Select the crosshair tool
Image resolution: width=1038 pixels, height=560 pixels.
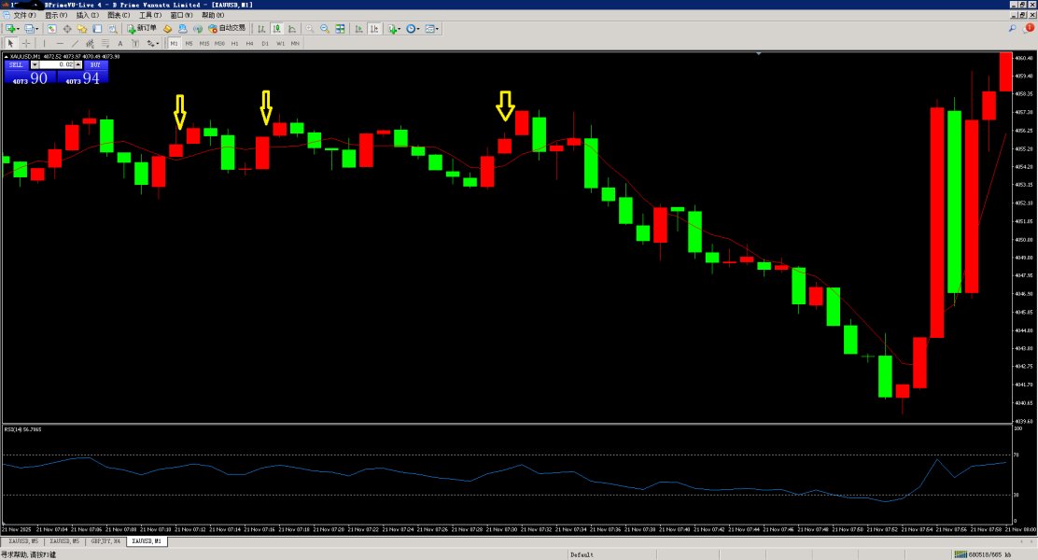[26, 44]
